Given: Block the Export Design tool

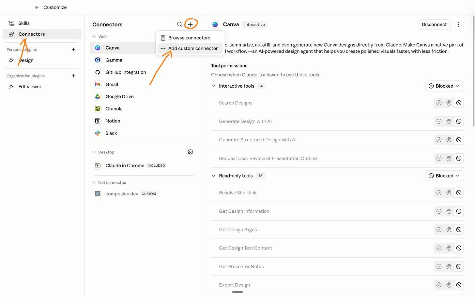Looking at the screenshot, I should tap(459, 285).
